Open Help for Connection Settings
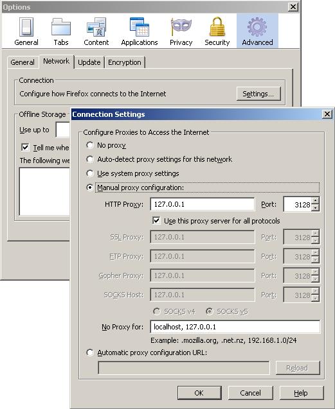 point(302,393)
